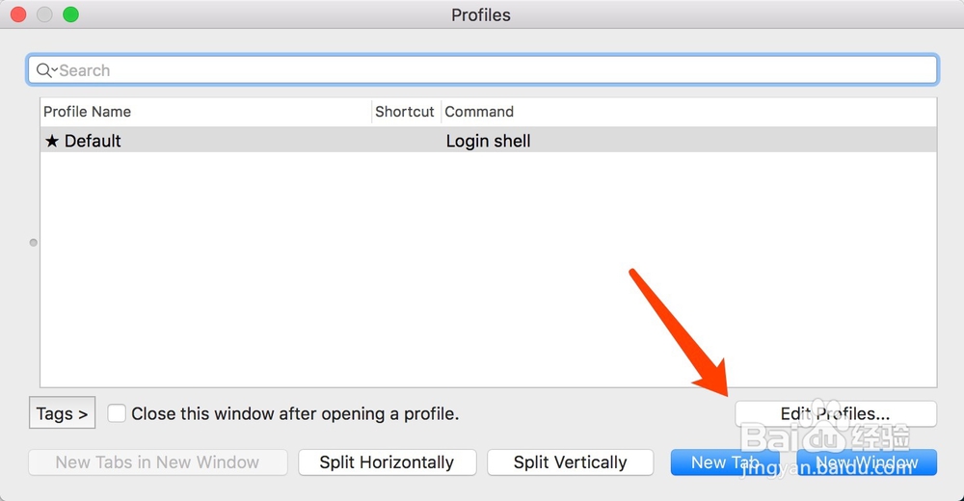
Task: Click New Tabs in New Window
Action: pyautogui.click(x=157, y=462)
